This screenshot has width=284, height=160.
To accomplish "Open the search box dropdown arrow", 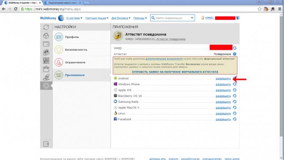I will click(x=192, y=18).
